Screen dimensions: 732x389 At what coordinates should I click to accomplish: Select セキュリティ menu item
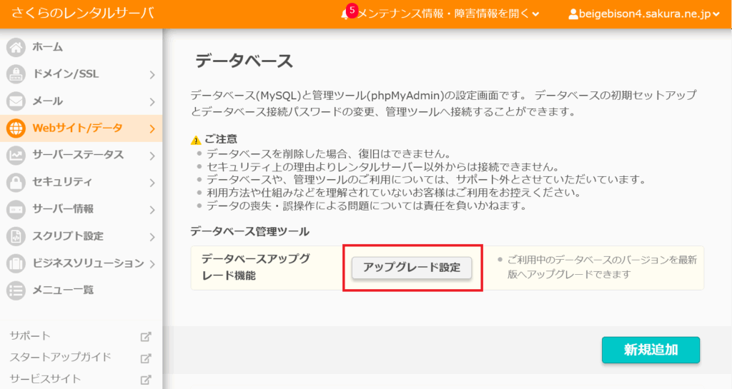(62, 182)
